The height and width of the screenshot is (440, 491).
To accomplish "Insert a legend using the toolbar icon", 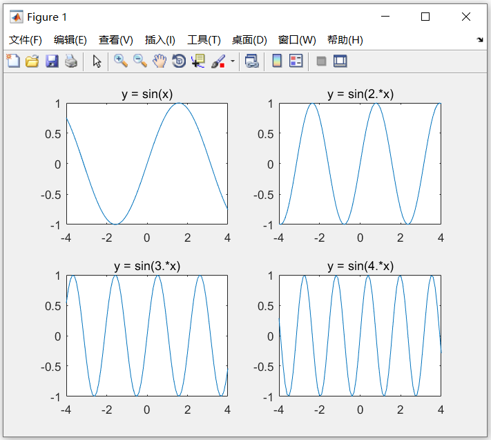I will click(x=296, y=61).
